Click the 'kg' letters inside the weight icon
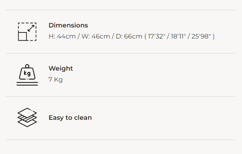This screenshot has width=242, height=154. coord(27,74)
